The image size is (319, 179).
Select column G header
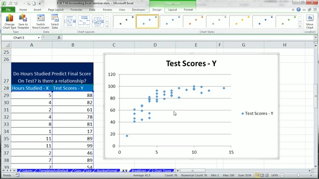[243, 45]
